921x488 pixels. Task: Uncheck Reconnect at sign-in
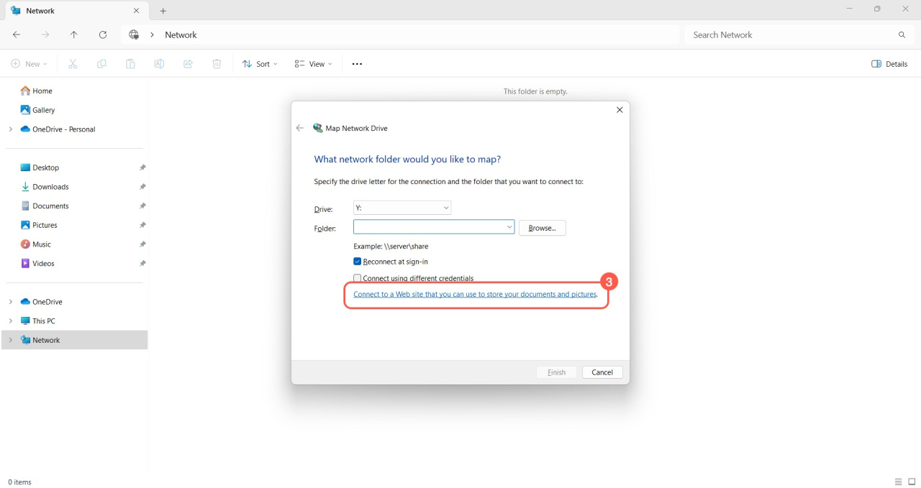point(358,262)
